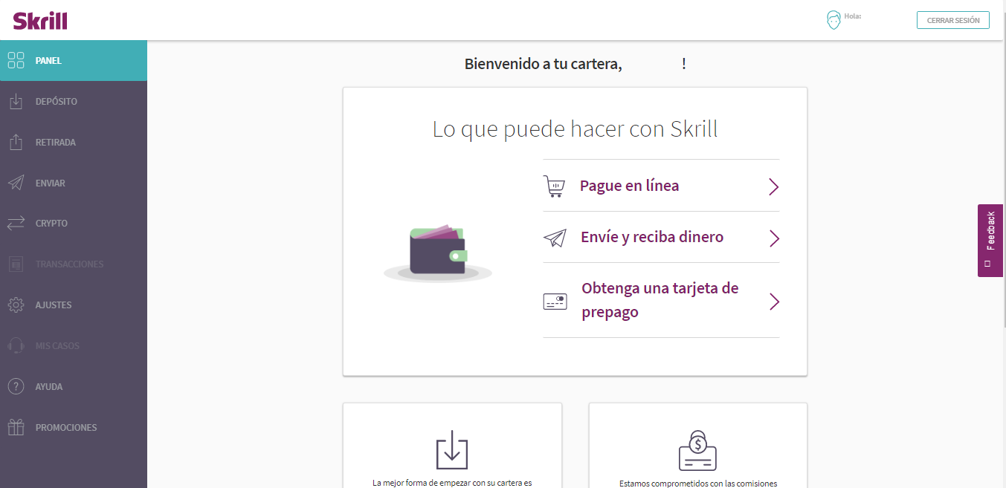Click the shopping cart icon
This screenshot has height=488, width=1006.
(x=555, y=186)
